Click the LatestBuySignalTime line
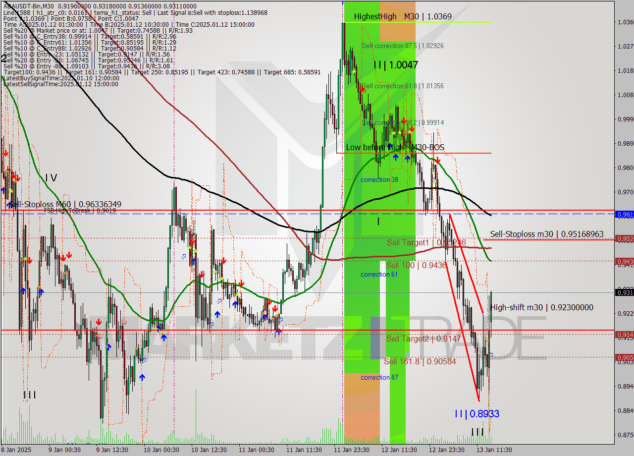Image resolution: width=634 pixels, height=456 pixels. pos(61,78)
